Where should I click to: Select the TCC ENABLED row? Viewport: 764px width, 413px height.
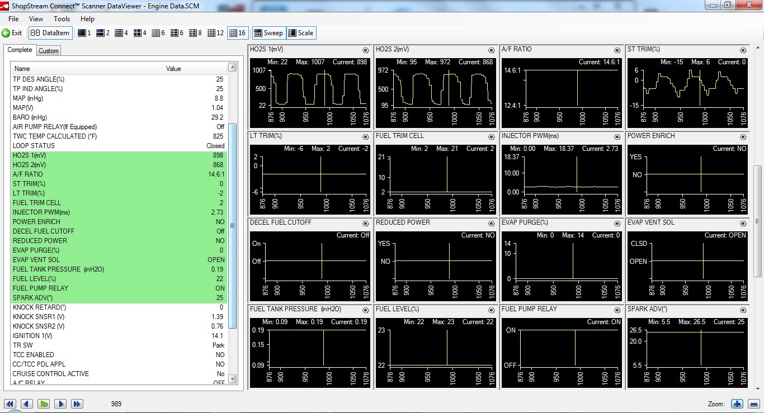tap(119, 355)
